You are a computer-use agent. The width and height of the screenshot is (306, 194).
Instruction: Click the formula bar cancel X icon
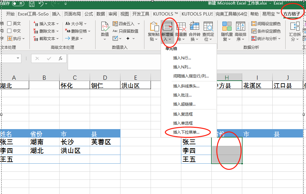[37, 58]
